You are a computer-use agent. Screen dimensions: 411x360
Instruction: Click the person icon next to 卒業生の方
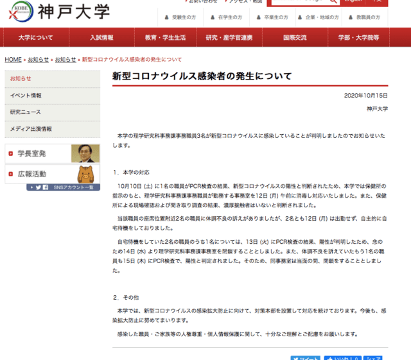259,17
